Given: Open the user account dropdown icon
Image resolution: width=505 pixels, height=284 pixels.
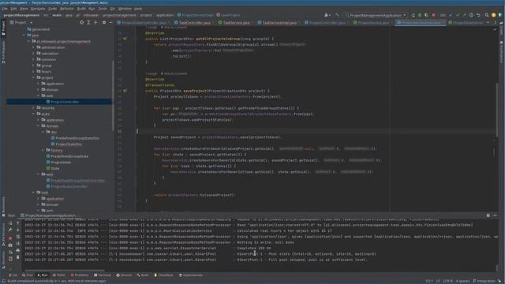Looking at the screenshot, I should coord(327,15).
